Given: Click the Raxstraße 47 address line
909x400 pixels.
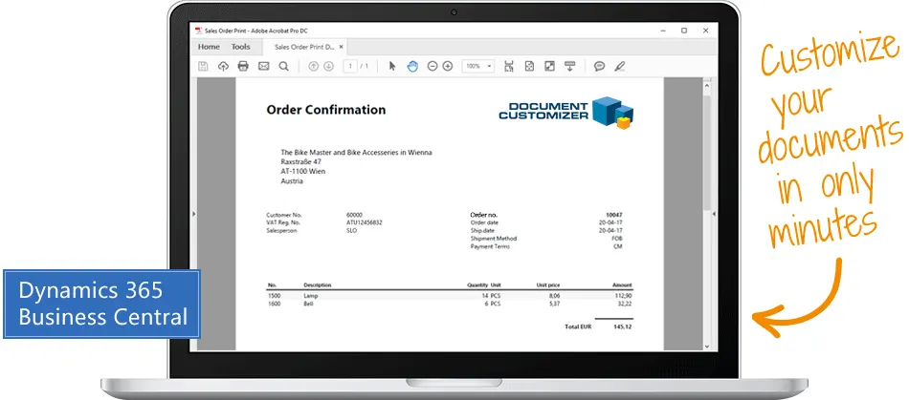Looking at the screenshot, I should [x=300, y=162].
